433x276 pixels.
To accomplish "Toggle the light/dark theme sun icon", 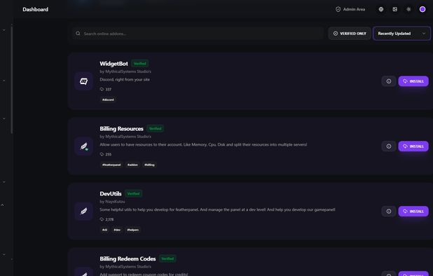I will pos(408,9).
